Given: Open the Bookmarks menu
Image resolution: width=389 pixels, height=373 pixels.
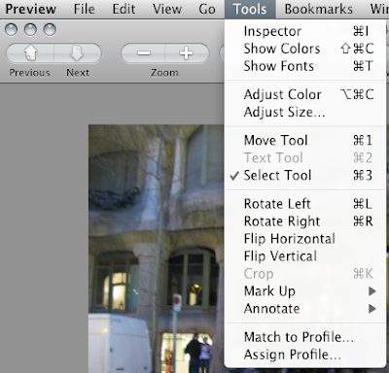Looking at the screenshot, I should [319, 9].
